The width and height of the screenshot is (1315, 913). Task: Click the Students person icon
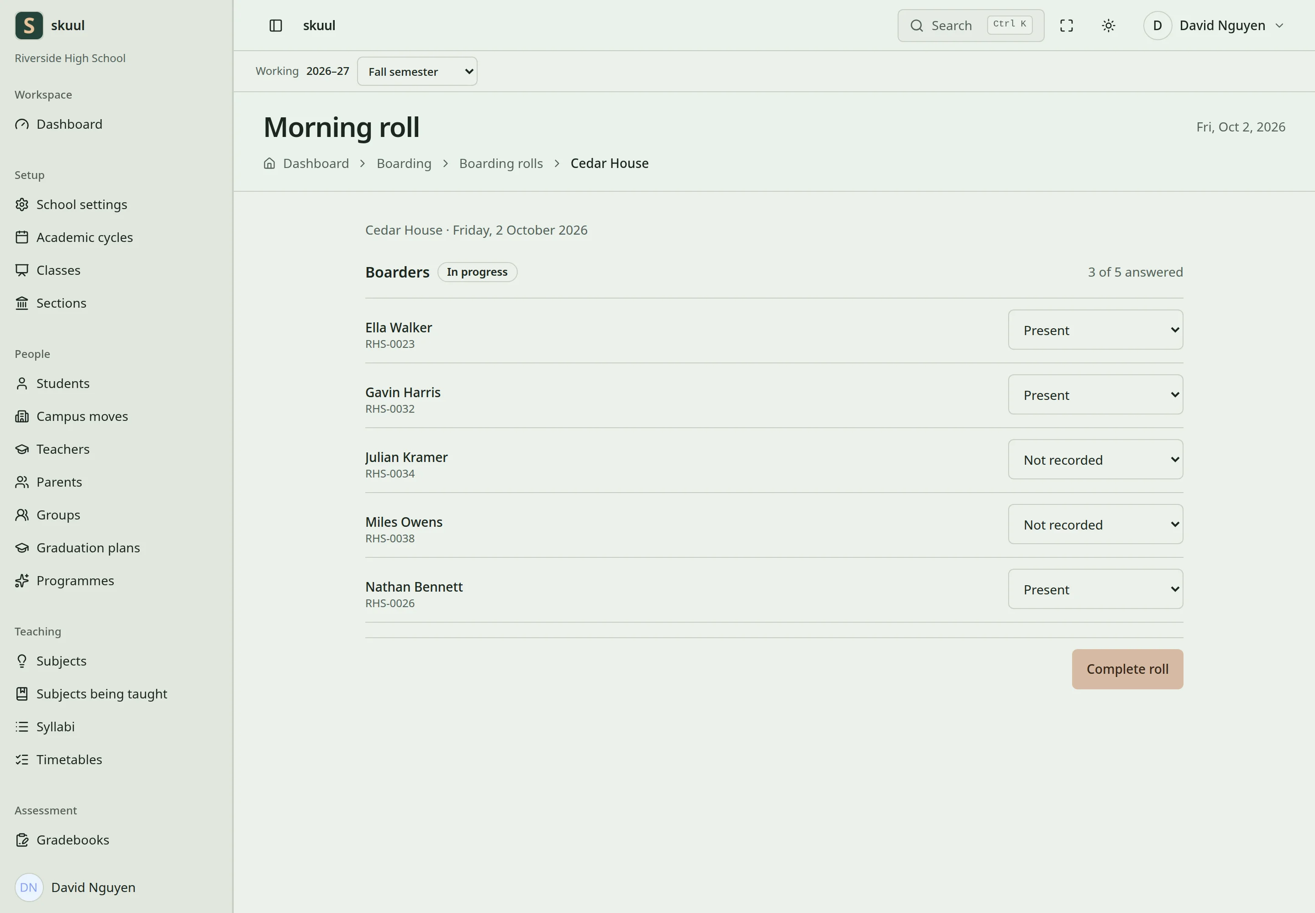click(x=22, y=383)
